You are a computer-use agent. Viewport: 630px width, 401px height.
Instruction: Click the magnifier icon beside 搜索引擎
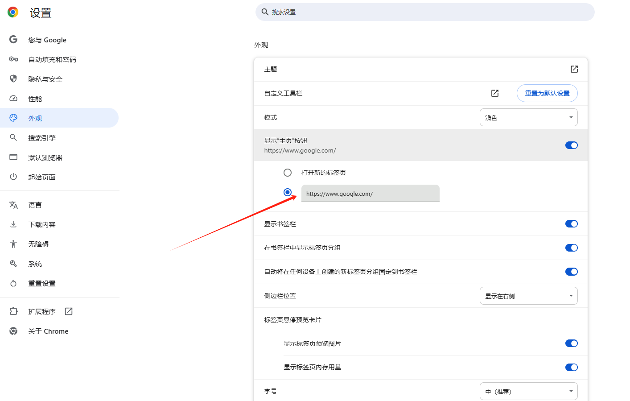13,137
